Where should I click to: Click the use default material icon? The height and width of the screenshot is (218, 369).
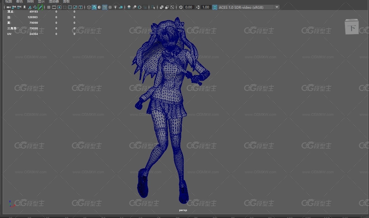(x=99, y=7)
